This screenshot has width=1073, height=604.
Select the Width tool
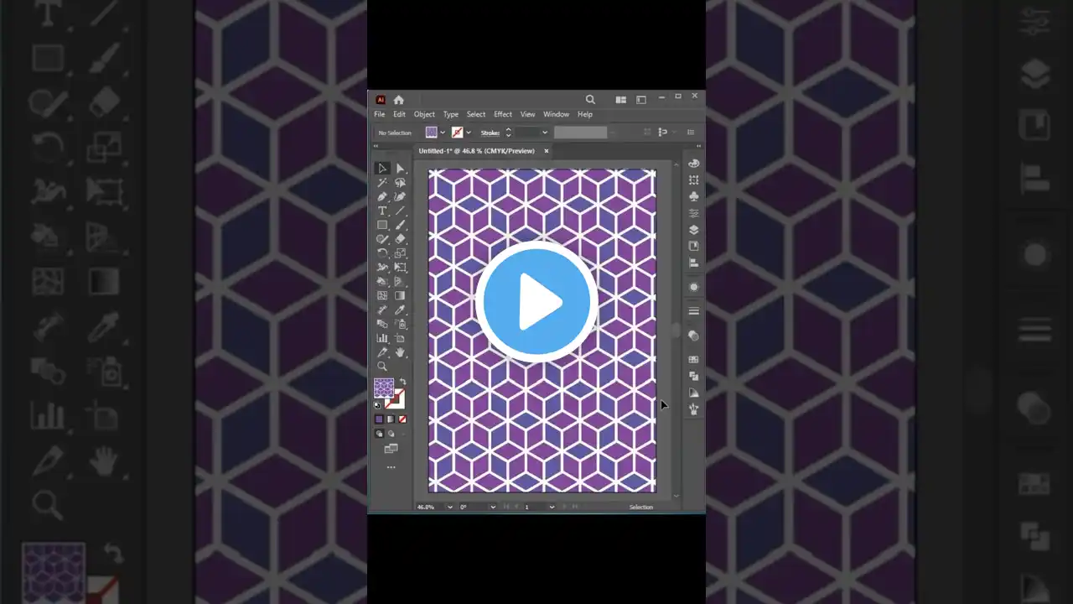point(382,268)
